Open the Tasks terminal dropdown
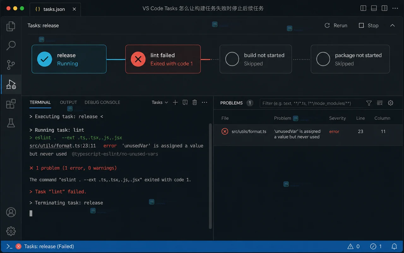Viewport: 404px width, 253px height. 160,102
